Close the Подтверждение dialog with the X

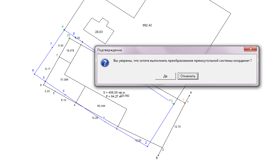(x=251, y=49)
